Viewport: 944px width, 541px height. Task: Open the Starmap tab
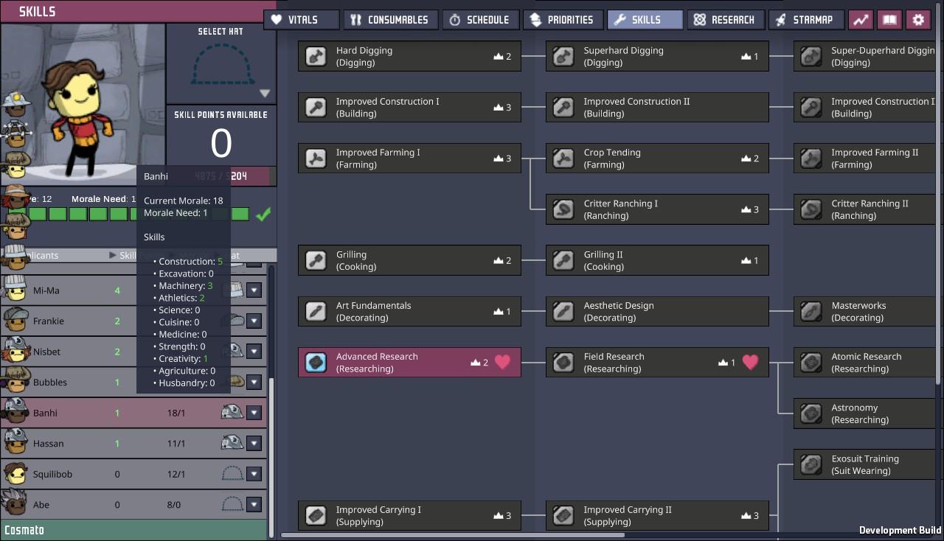coord(805,20)
